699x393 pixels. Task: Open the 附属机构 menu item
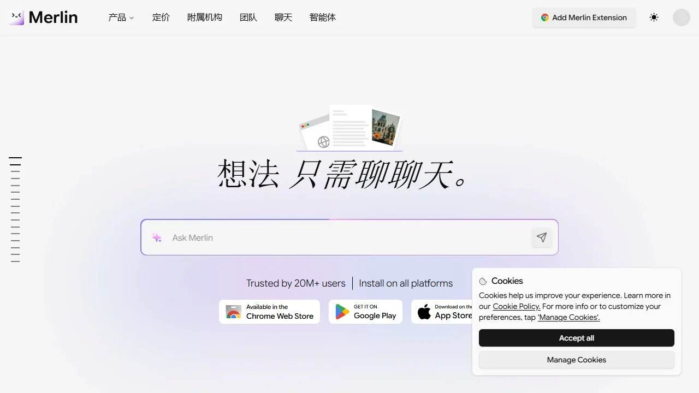(204, 17)
